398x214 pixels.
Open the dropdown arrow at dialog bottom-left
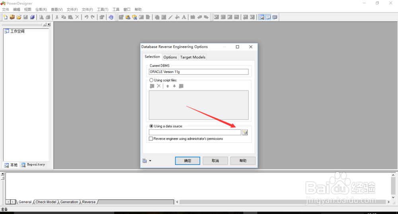[x=150, y=160]
